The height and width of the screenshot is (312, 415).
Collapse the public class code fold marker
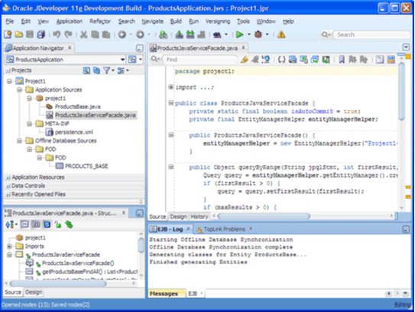tap(171, 103)
